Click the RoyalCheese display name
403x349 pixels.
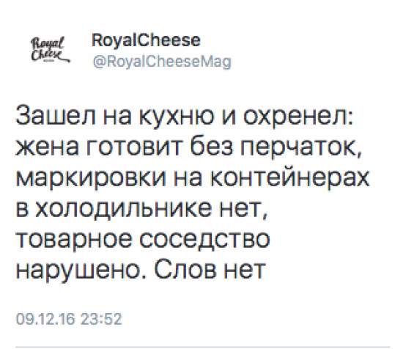[146, 40]
